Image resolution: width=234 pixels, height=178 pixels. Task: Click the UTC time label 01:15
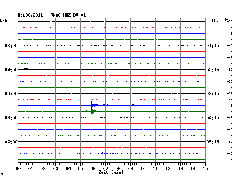click(x=213, y=45)
